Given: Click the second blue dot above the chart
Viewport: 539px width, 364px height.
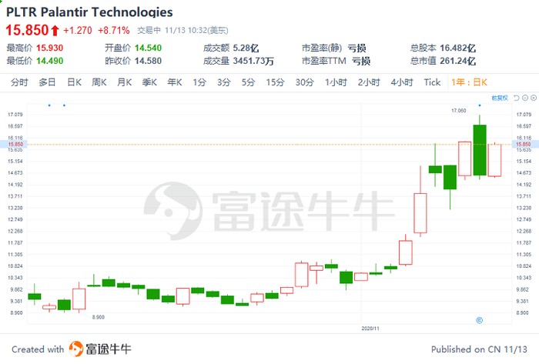Looking at the screenshot, I should [x=64, y=105].
